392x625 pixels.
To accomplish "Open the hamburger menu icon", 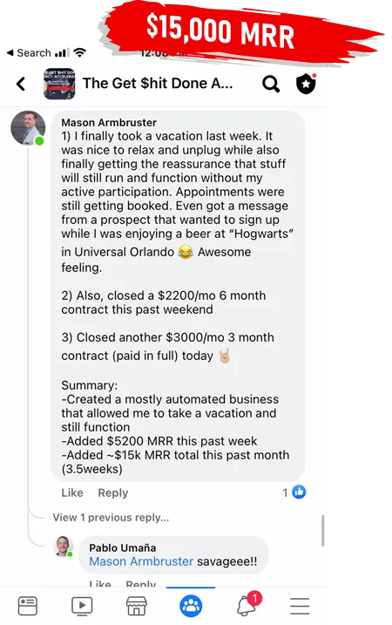I will tap(300, 606).
